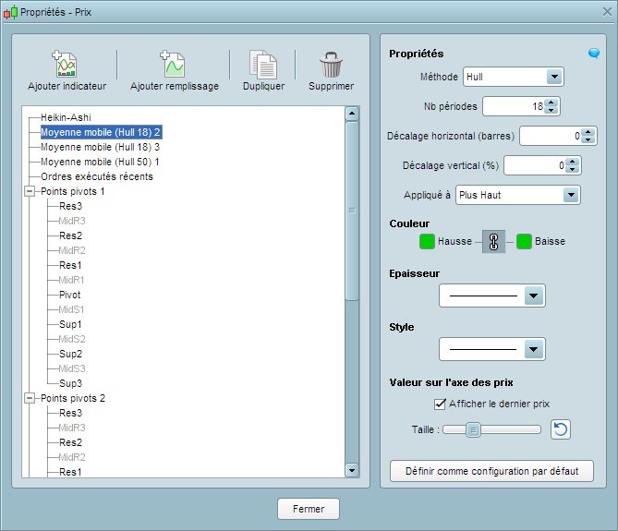
Task: Collapse the Points pivots 2 tree node
Action: 30,398
